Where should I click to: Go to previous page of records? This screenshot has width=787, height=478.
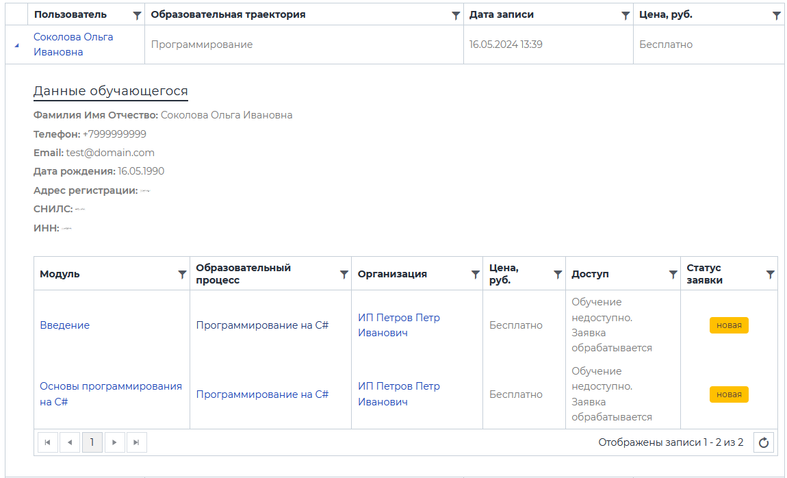tap(70, 443)
